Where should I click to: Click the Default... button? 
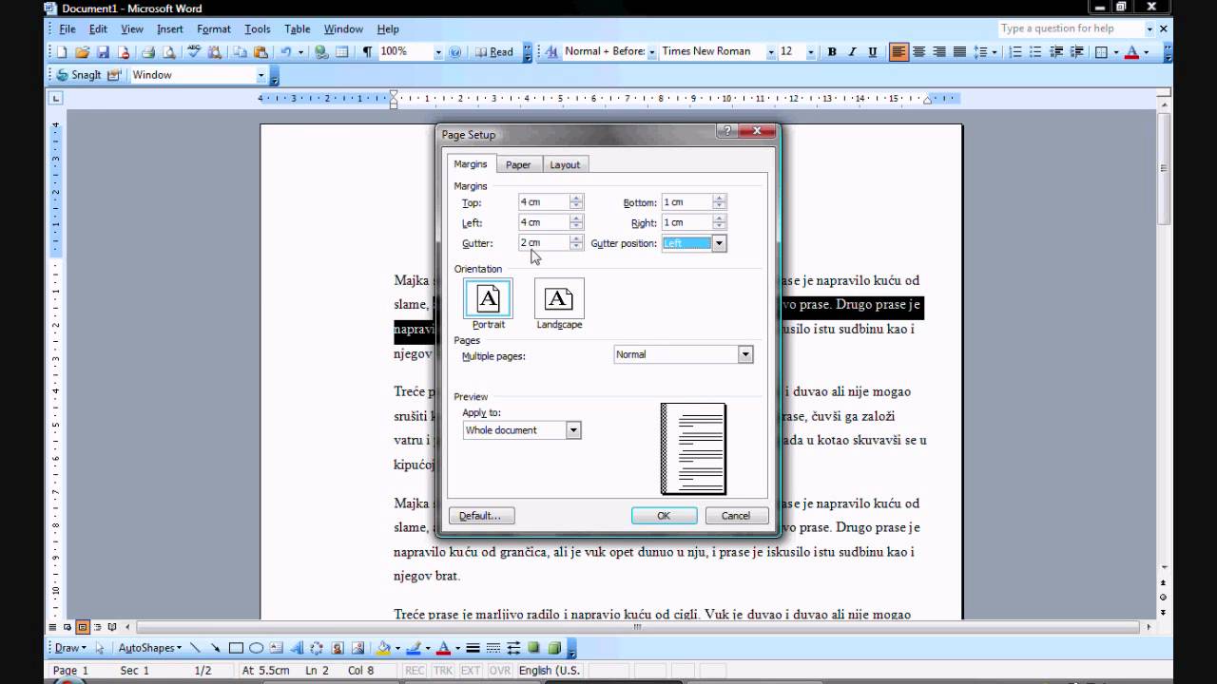(480, 516)
